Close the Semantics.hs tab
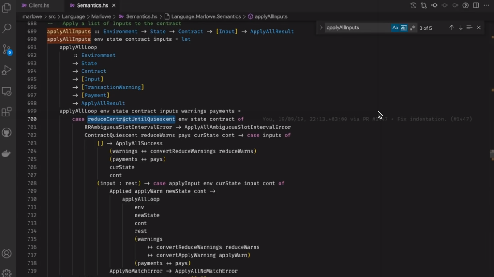 114,5
